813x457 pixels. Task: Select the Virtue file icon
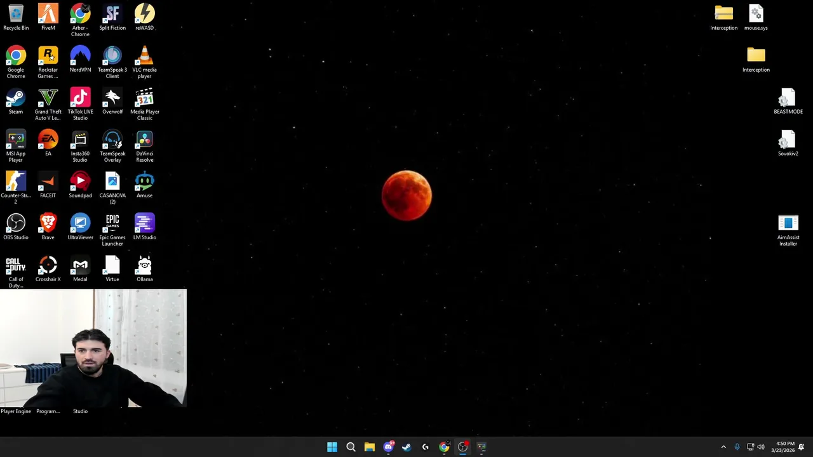coord(112,268)
